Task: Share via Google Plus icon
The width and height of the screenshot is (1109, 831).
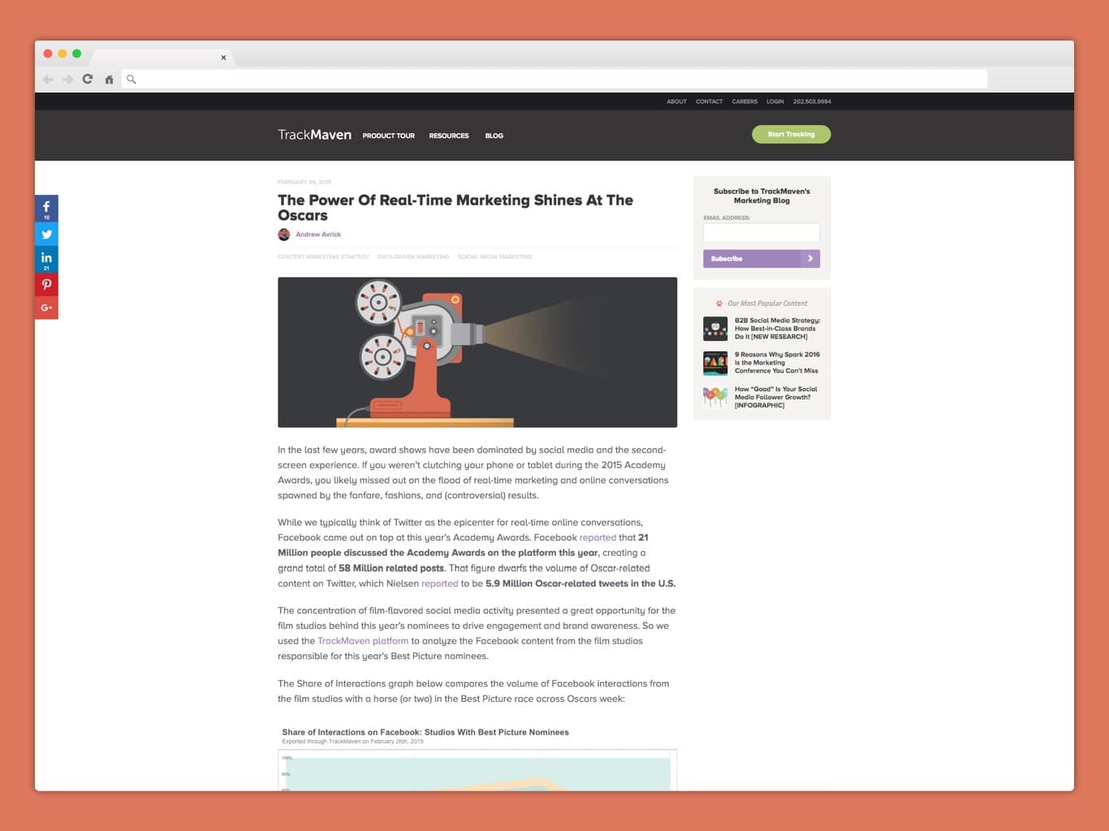Action: (x=46, y=308)
